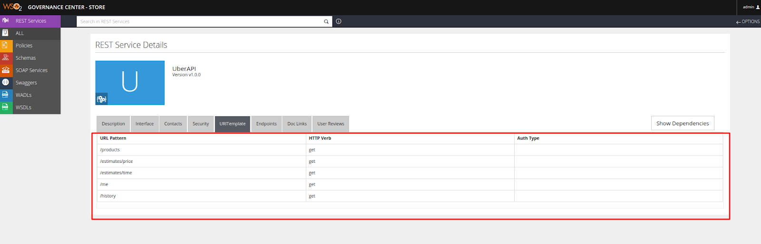
Task: Open WSDLs in the sidebar
Action: 30,107
